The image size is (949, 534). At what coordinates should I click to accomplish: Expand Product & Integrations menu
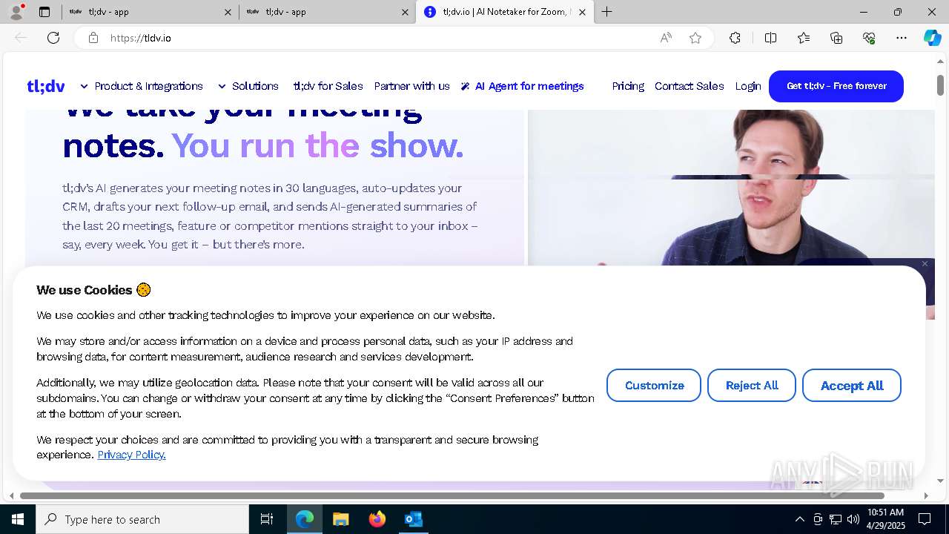tap(142, 86)
